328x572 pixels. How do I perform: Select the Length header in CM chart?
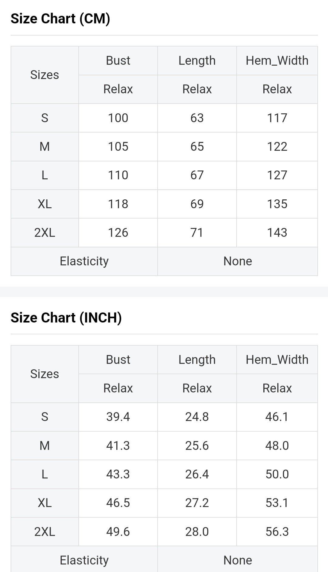coord(197,60)
